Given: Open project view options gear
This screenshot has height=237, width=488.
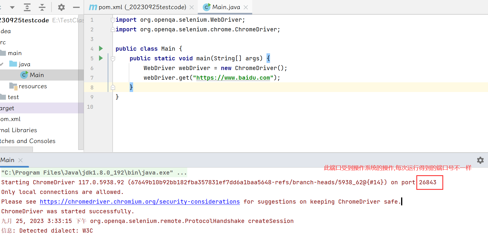Looking at the screenshot, I should point(61,7).
